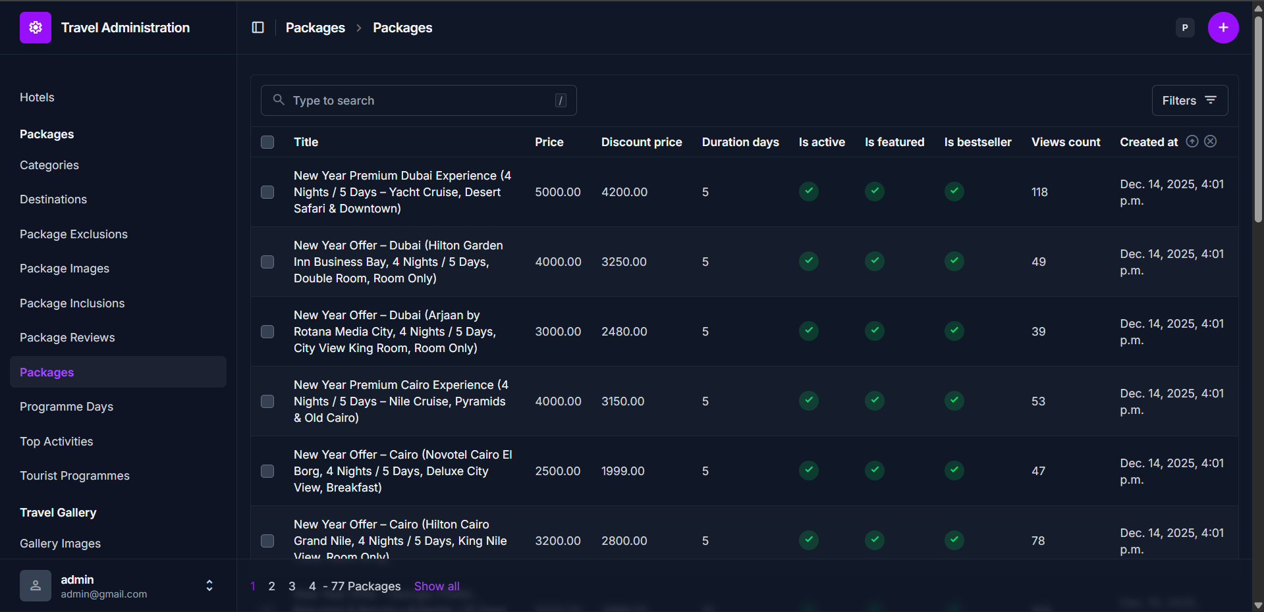Click the admin profile avatar icon
Viewport: 1264px width, 612px height.
[36, 585]
